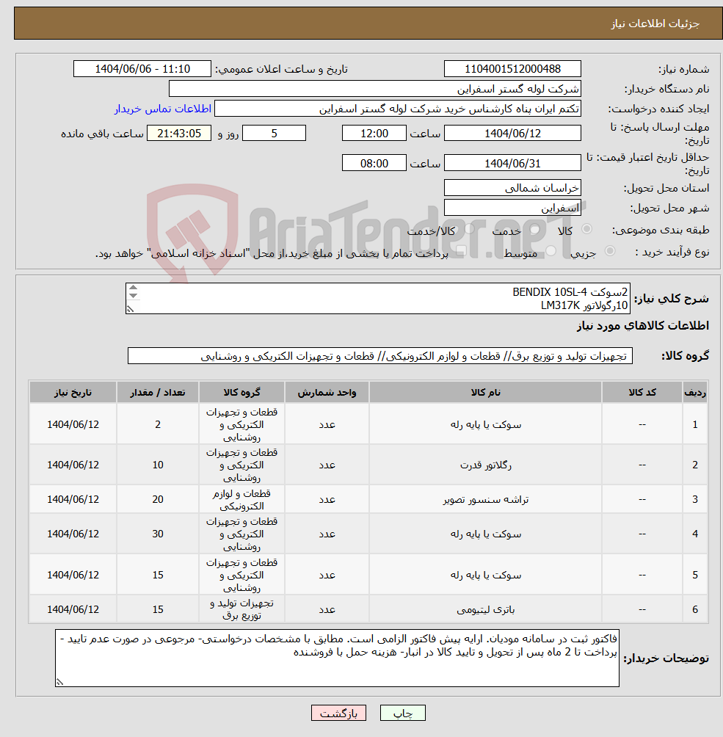Click resize grip of شرح کلی نیاز textarea
The width and height of the screenshot is (723, 737).
130,309
